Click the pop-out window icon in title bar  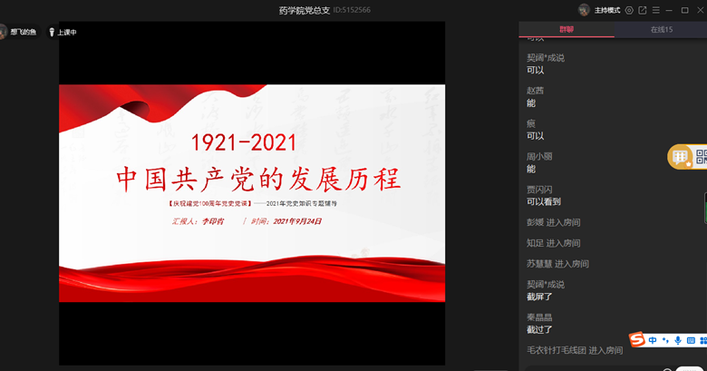(643, 10)
